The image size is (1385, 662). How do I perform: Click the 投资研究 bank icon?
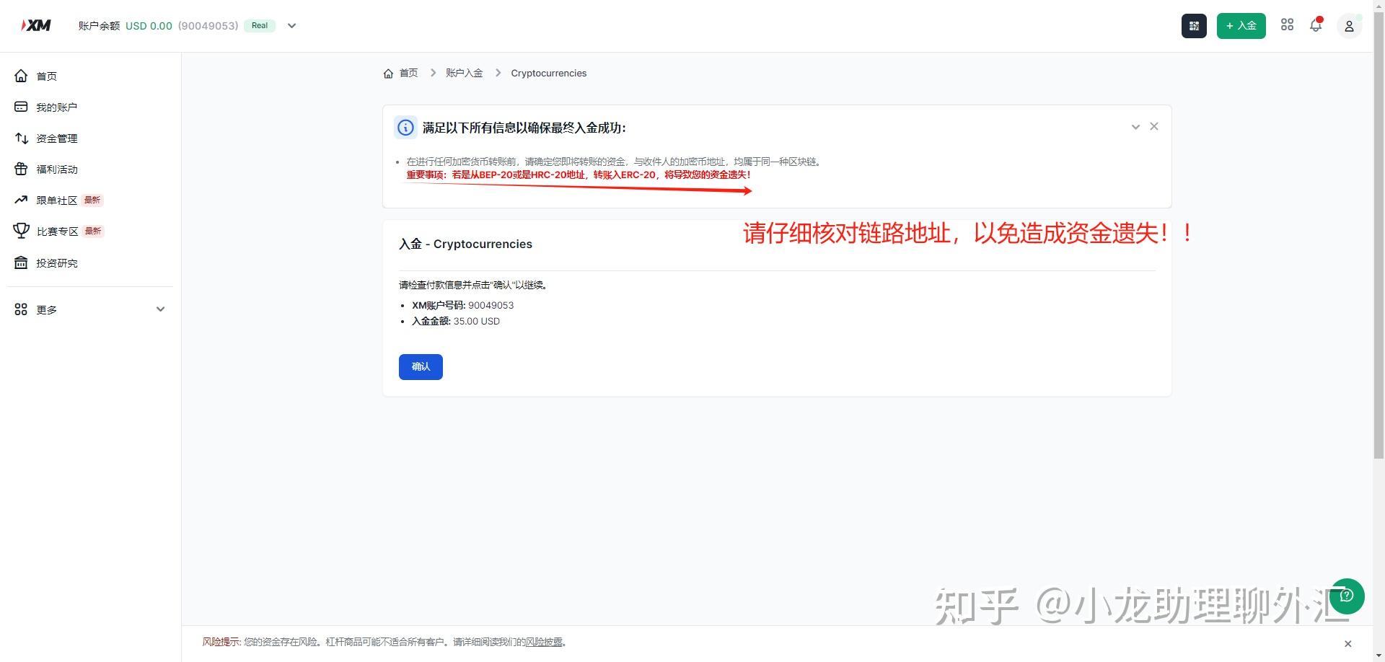click(x=21, y=262)
